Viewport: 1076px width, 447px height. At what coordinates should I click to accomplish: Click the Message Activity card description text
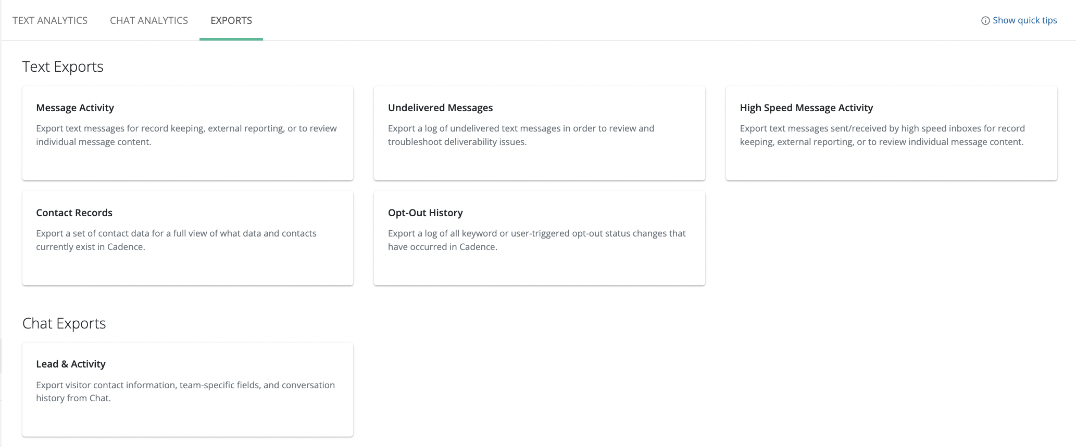coord(186,135)
